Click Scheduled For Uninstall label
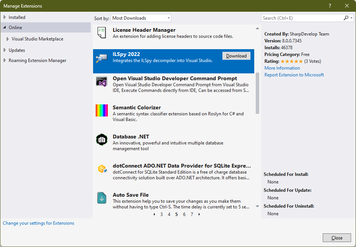 tap(289, 206)
